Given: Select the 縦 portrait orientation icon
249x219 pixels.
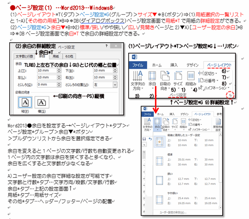Looking at the screenshot, I should tap(25, 102).
